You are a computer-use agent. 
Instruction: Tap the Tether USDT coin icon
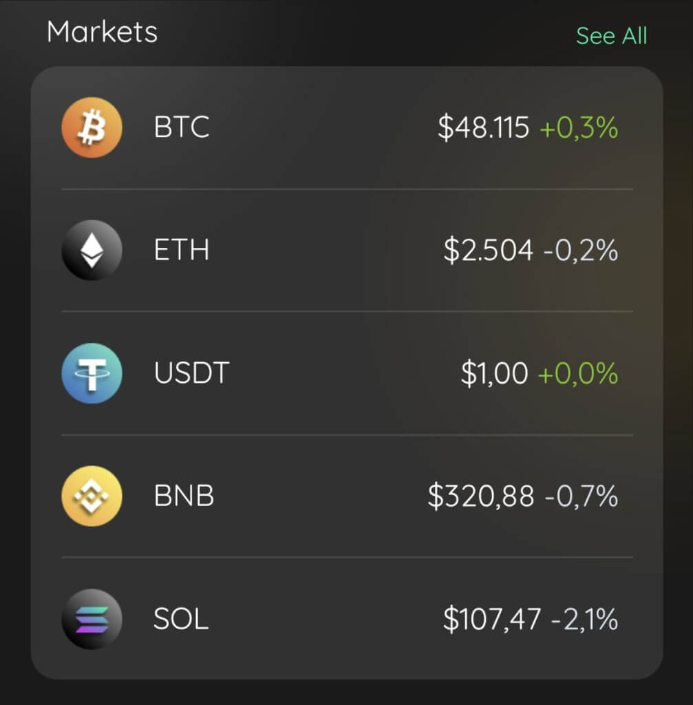pos(92,373)
